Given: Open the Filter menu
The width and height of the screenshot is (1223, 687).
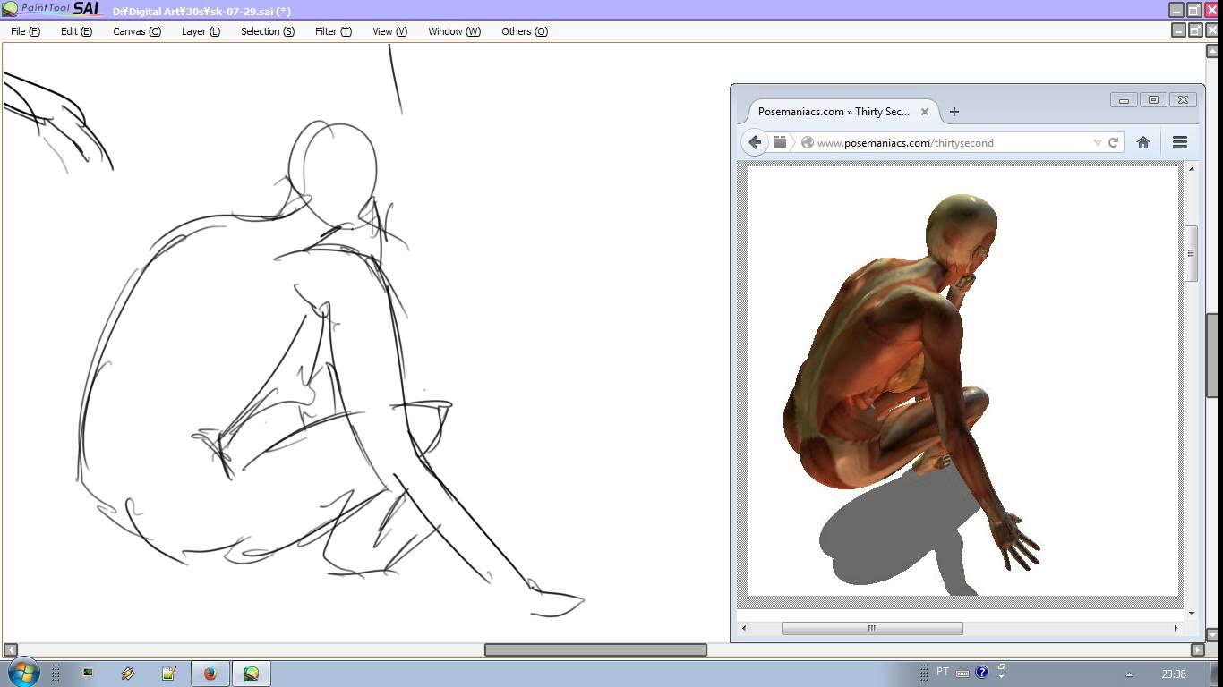Looking at the screenshot, I should [332, 30].
